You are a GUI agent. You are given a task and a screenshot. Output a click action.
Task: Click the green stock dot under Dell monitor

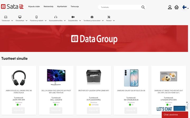[55, 105]
